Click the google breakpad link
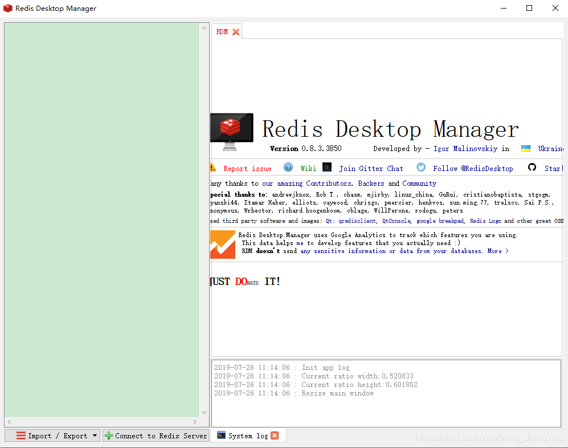 tap(440, 221)
